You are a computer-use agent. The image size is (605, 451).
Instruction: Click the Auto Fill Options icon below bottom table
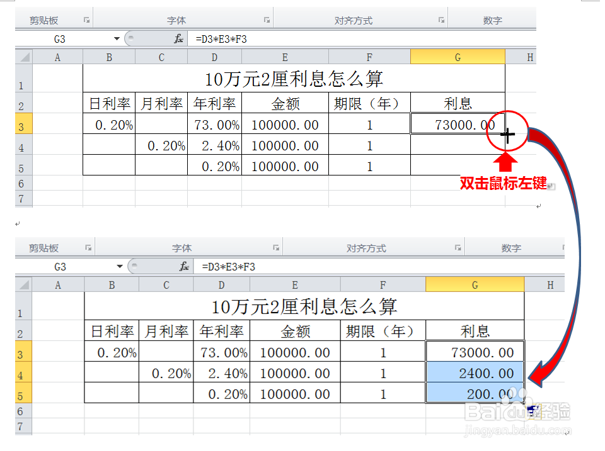tap(534, 411)
